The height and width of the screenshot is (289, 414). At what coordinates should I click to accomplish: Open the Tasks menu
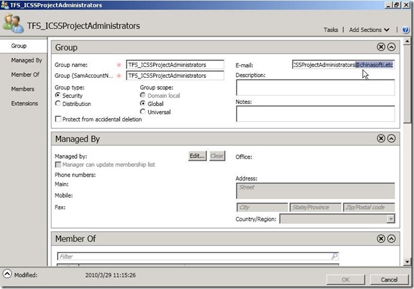click(x=331, y=30)
